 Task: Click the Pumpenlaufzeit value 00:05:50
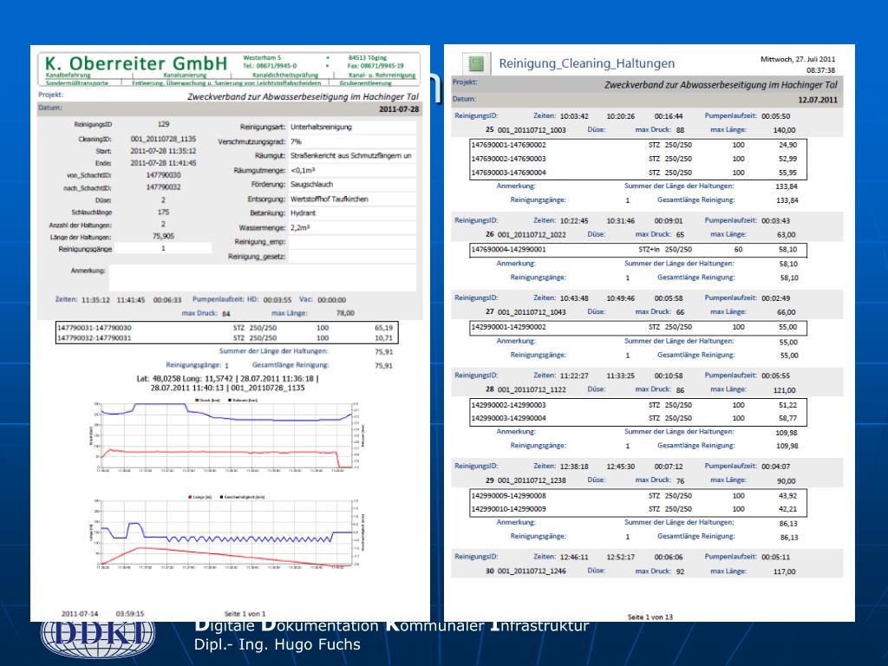tap(776, 116)
